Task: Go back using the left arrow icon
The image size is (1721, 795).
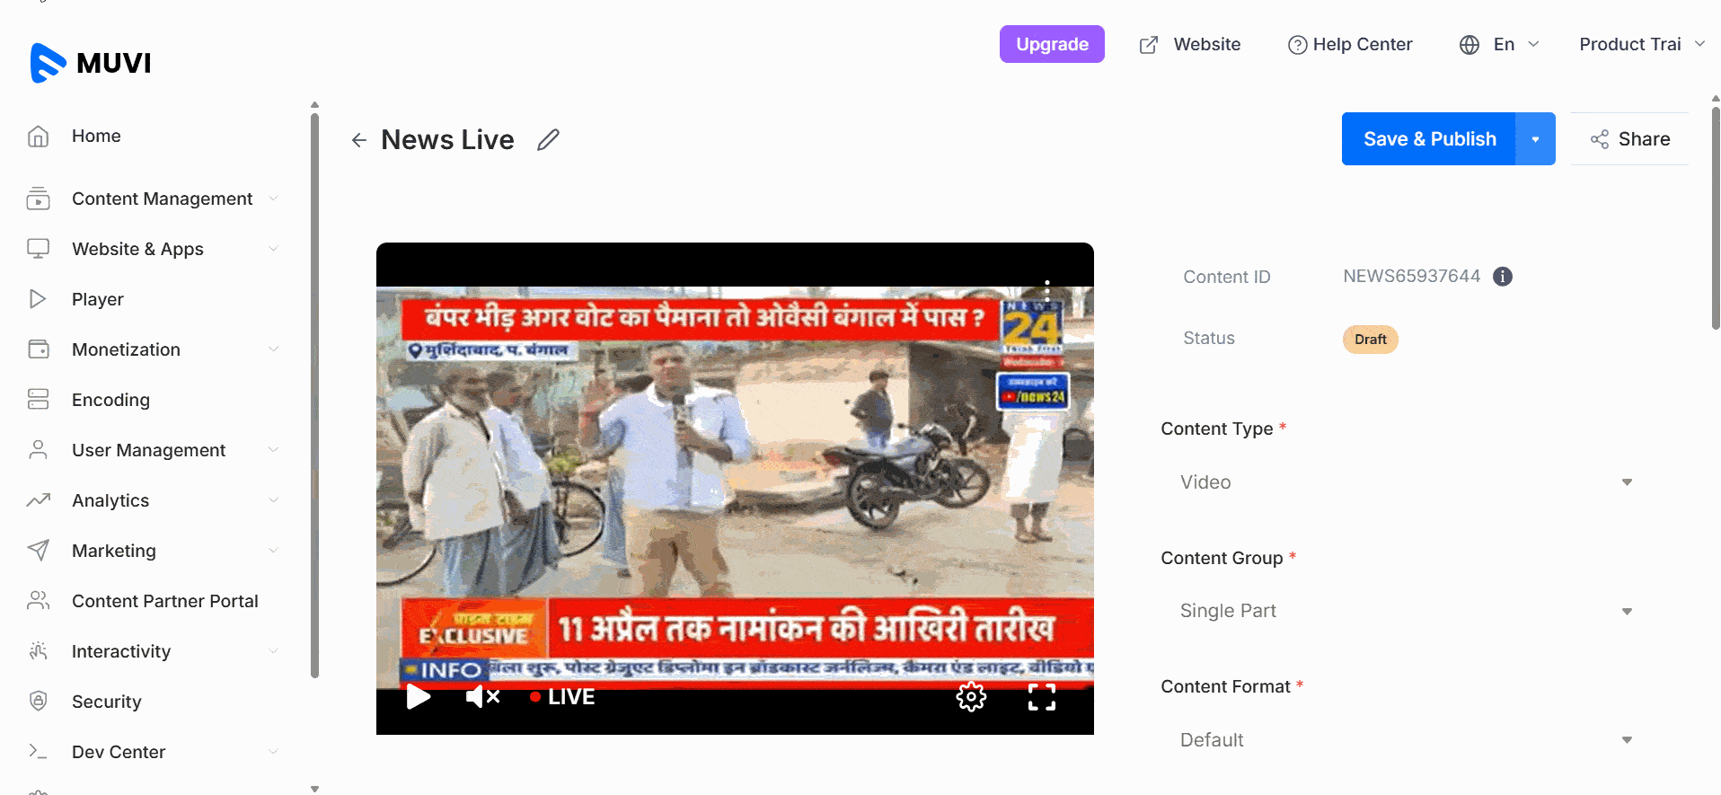Action: pyautogui.click(x=359, y=139)
